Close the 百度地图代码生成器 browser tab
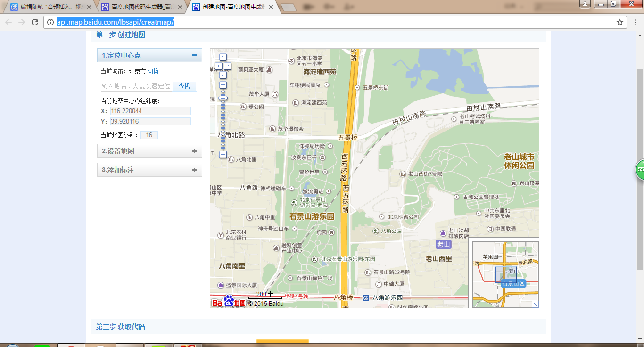 pos(180,7)
